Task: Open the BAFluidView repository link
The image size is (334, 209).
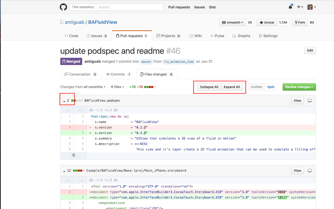Action: [x=103, y=22]
